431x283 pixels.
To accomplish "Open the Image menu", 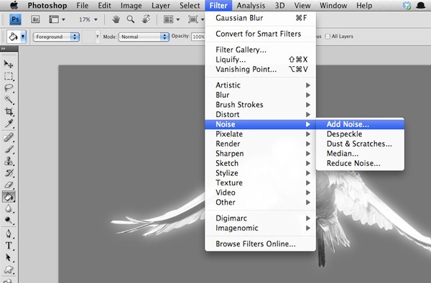I will (131, 6).
